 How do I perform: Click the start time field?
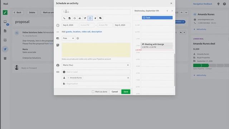[x=87, y=25]
